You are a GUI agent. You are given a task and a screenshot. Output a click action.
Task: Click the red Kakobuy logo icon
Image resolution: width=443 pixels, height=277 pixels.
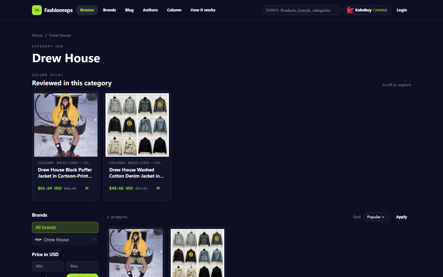point(350,10)
